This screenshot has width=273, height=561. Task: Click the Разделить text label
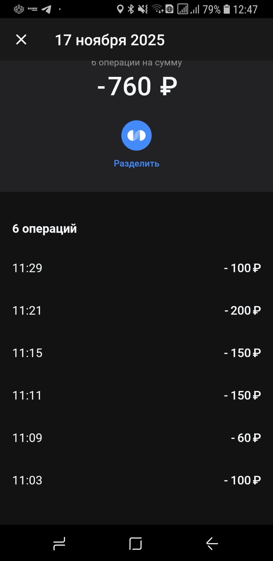click(x=136, y=163)
